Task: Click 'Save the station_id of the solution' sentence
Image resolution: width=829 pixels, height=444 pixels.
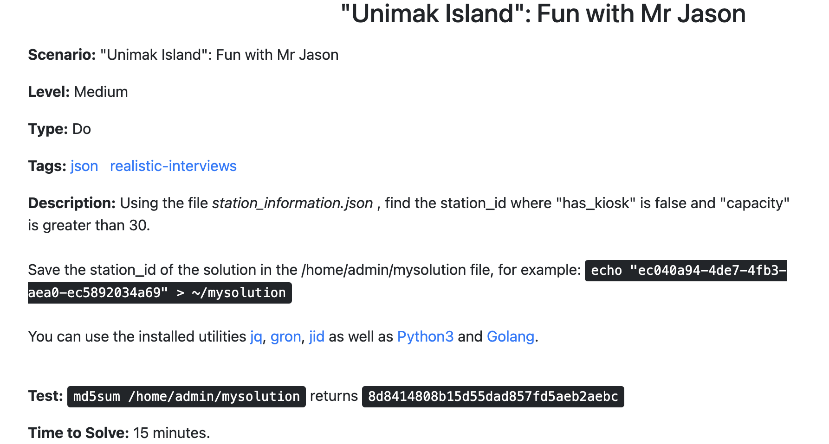Action: click(x=304, y=270)
